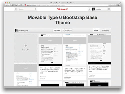Click the add bookmark plus button
Screen dimensions: 125x94
point(23,5)
